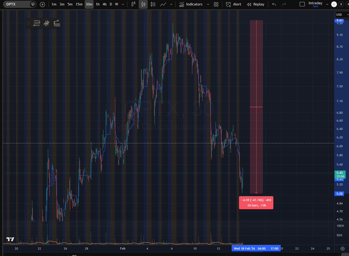Screen dimensions: 349x256
Task: Expand the timeframe interval dropdown arrow
Action: click(122, 4)
